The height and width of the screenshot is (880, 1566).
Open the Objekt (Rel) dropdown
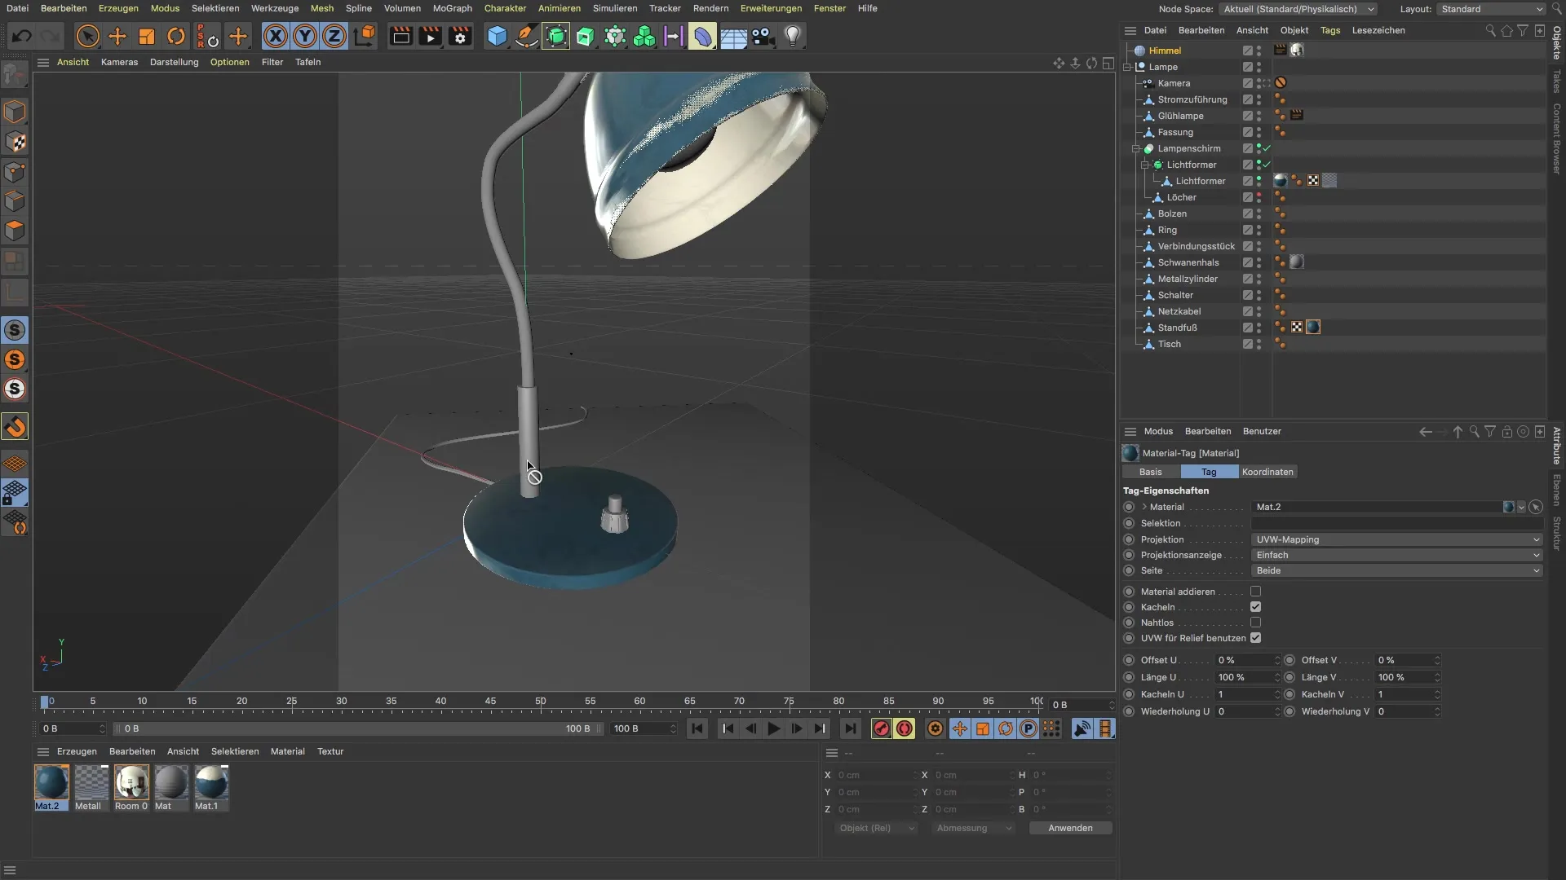(877, 828)
